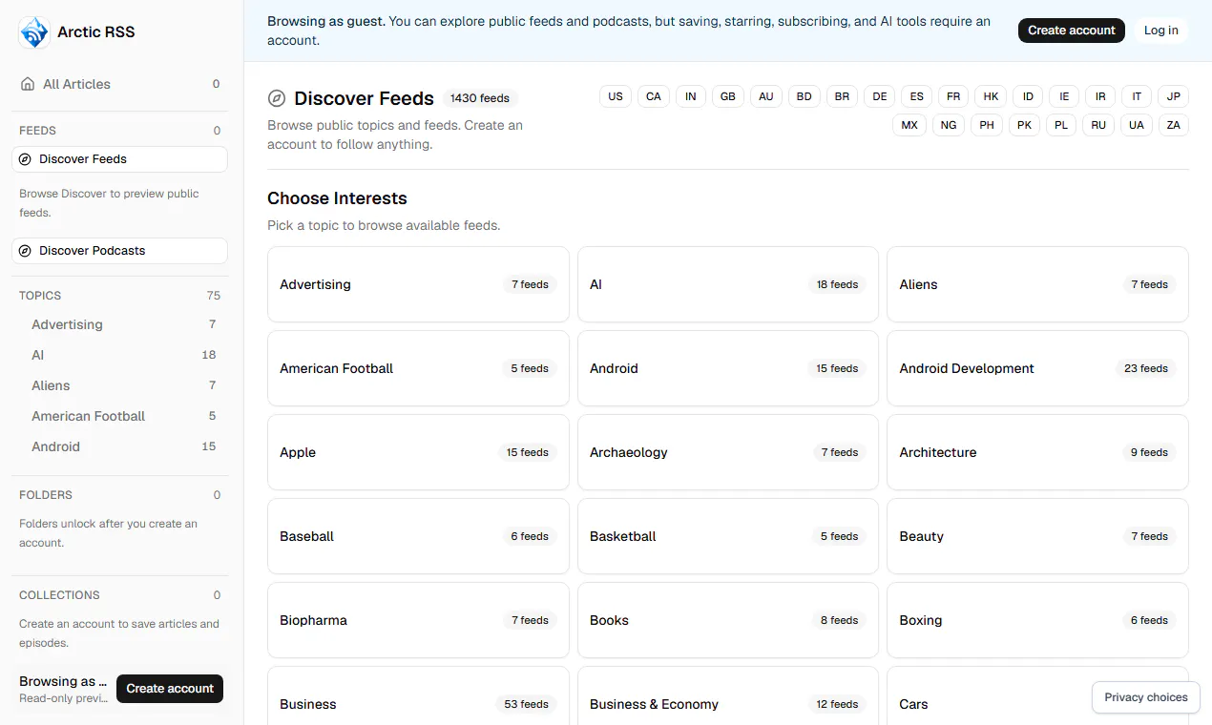Select the ID country chip
Image resolution: width=1212 pixels, height=725 pixels.
(x=1028, y=96)
